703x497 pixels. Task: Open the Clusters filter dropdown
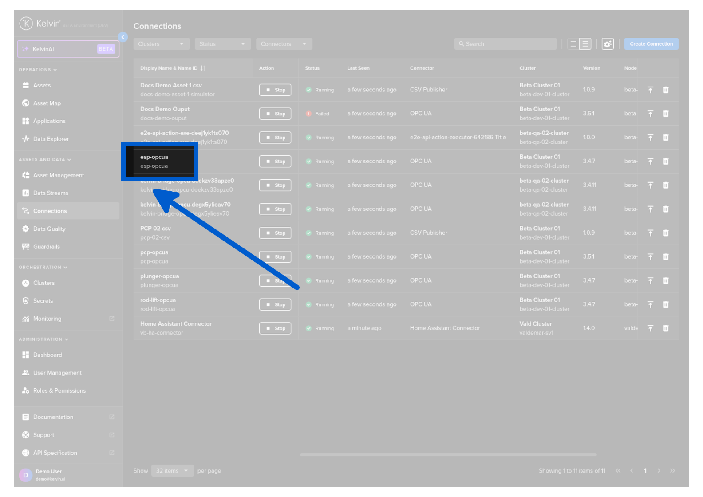pyautogui.click(x=161, y=44)
